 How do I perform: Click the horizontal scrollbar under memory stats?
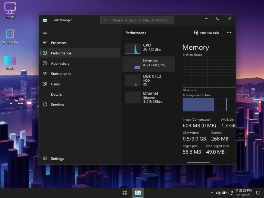click(198, 162)
